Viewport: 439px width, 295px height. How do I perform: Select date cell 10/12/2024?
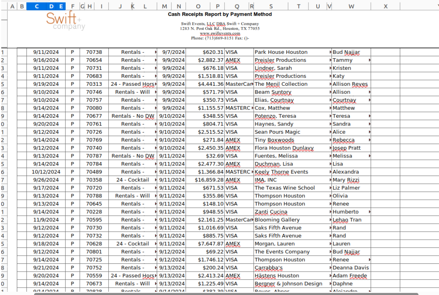coord(46,172)
